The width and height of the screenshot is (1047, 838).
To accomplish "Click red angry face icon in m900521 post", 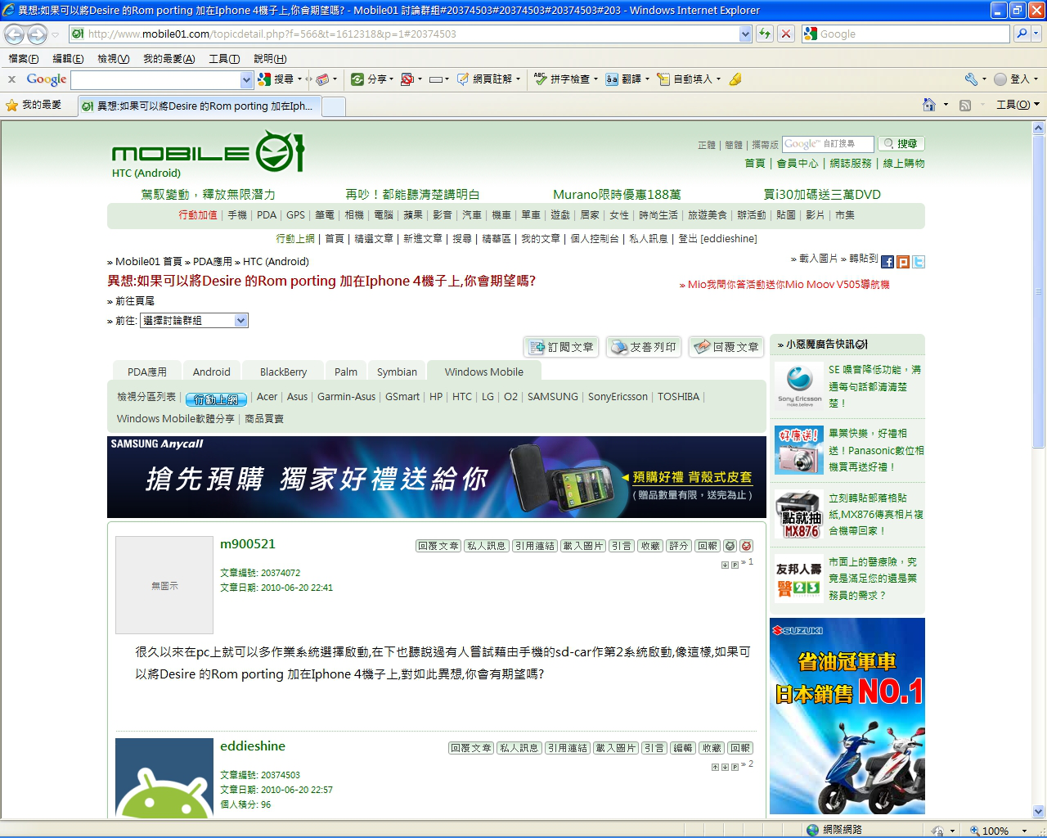I will click(746, 546).
